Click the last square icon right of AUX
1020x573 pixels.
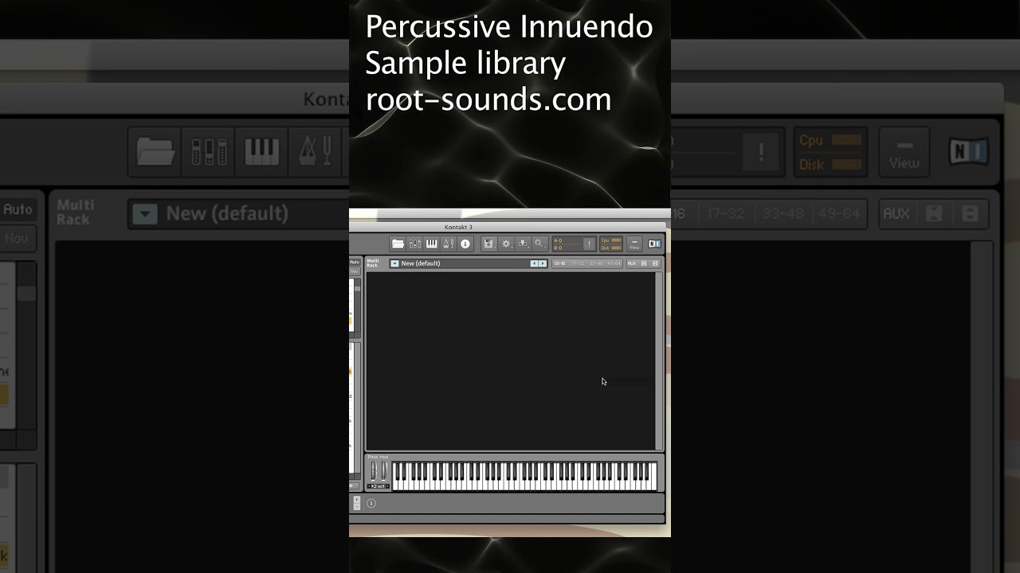click(x=655, y=263)
